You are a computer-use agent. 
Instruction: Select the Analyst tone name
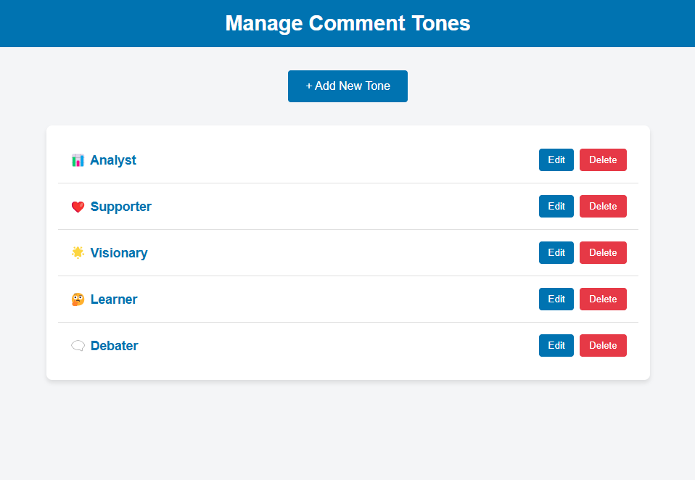[113, 160]
